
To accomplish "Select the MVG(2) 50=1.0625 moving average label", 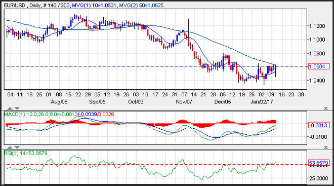I will click(x=141, y=6).
